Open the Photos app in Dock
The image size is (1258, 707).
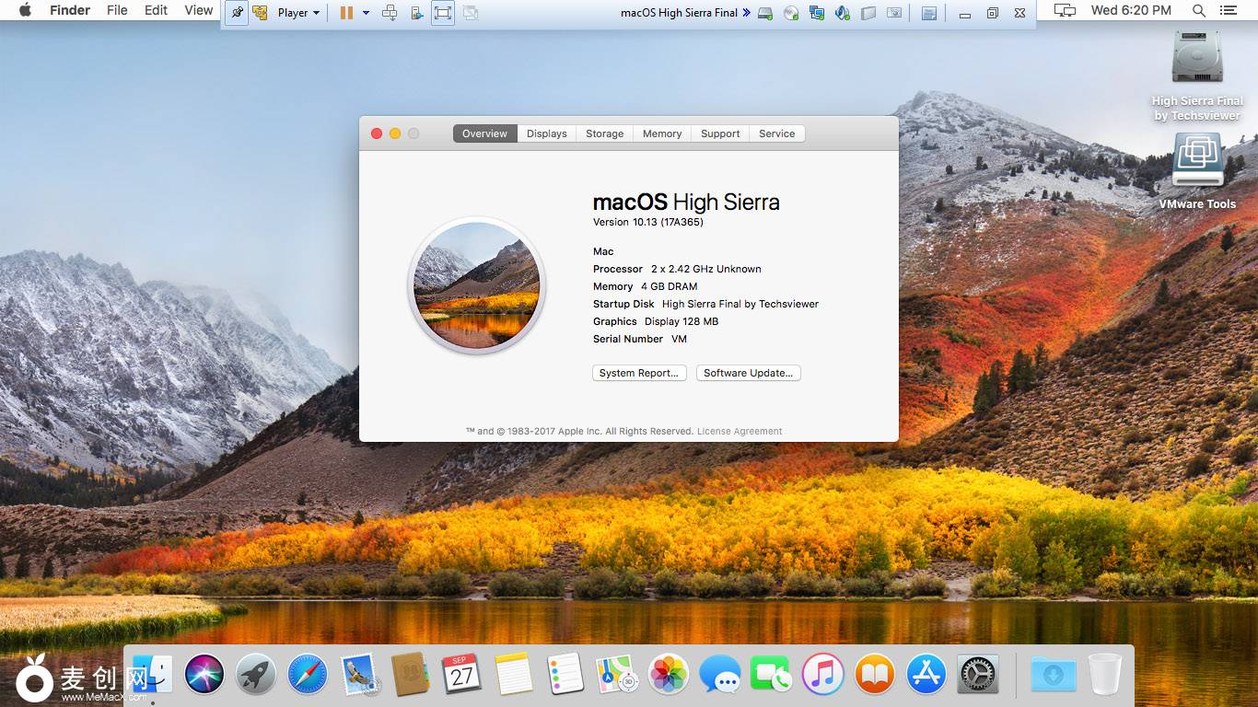(x=669, y=675)
